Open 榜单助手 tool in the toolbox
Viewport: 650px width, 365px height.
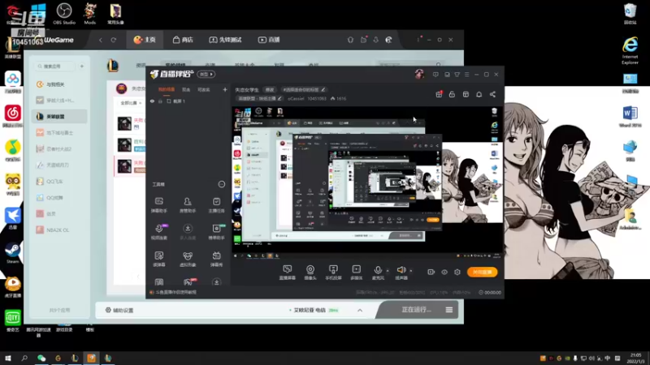click(x=216, y=232)
